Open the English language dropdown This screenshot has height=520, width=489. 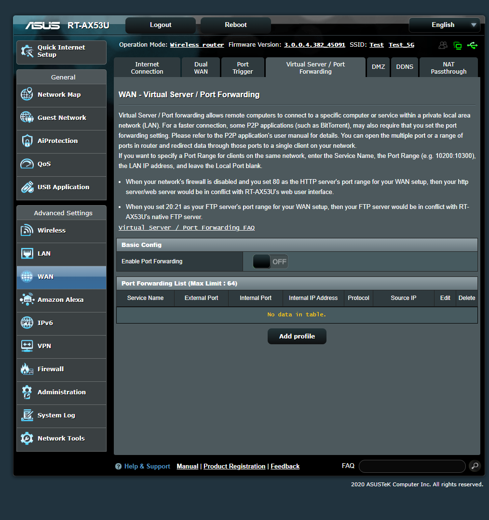pyautogui.click(x=445, y=25)
